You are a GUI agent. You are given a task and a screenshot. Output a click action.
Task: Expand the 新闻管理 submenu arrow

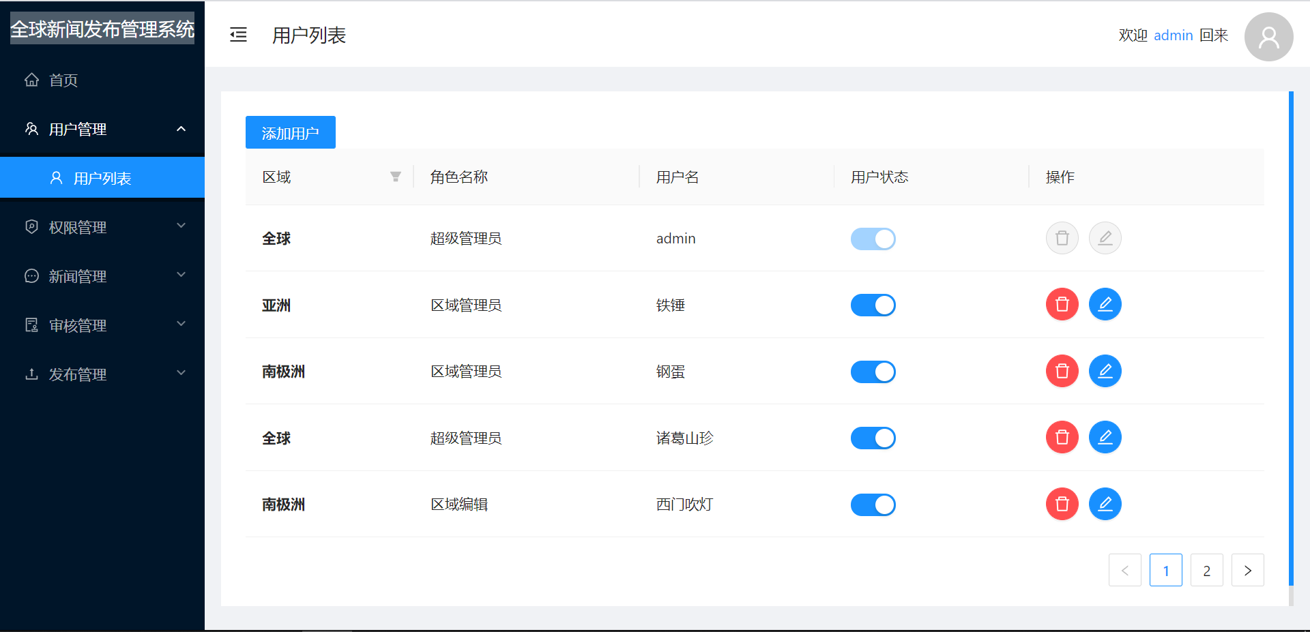coord(181,275)
